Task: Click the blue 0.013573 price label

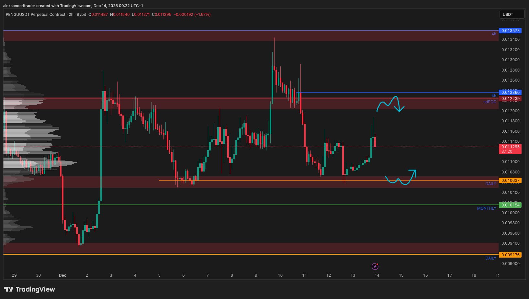Action: pos(510,31)
